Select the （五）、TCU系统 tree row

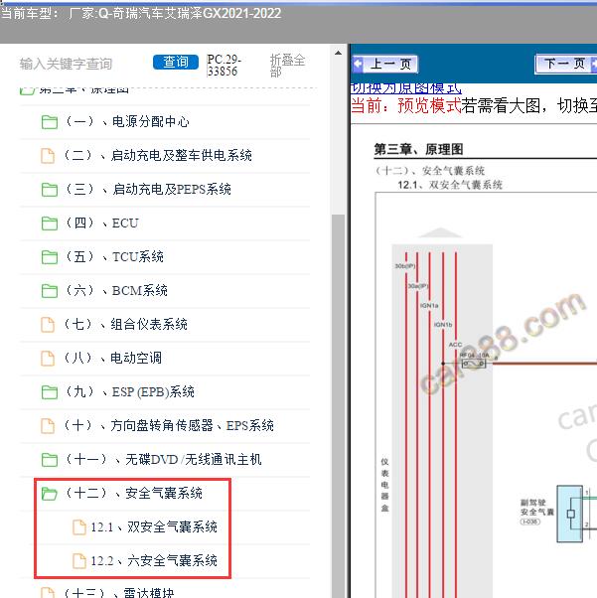click(164, 257)
